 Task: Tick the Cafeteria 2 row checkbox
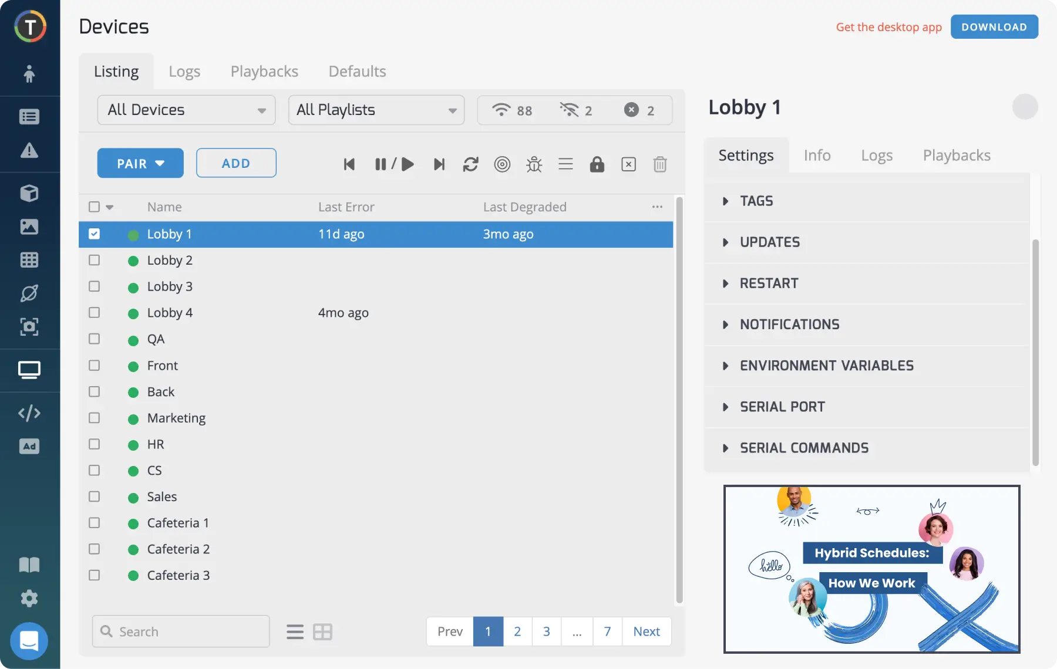tap(94, 549)
